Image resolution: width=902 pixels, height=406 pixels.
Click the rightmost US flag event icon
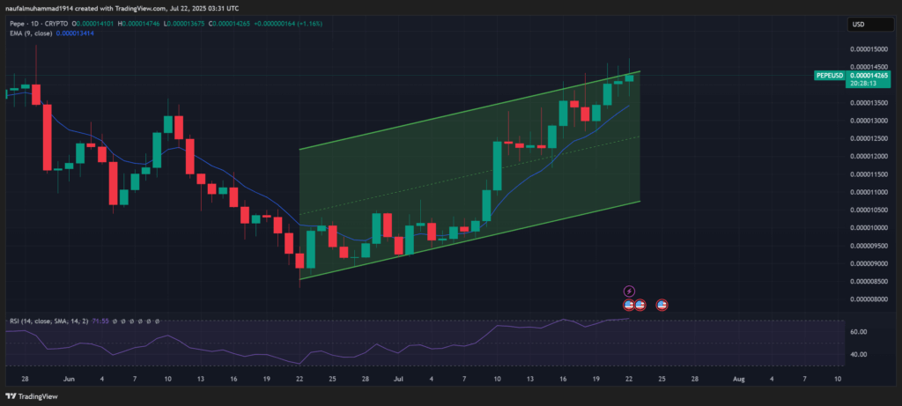(x=662, y=305)
